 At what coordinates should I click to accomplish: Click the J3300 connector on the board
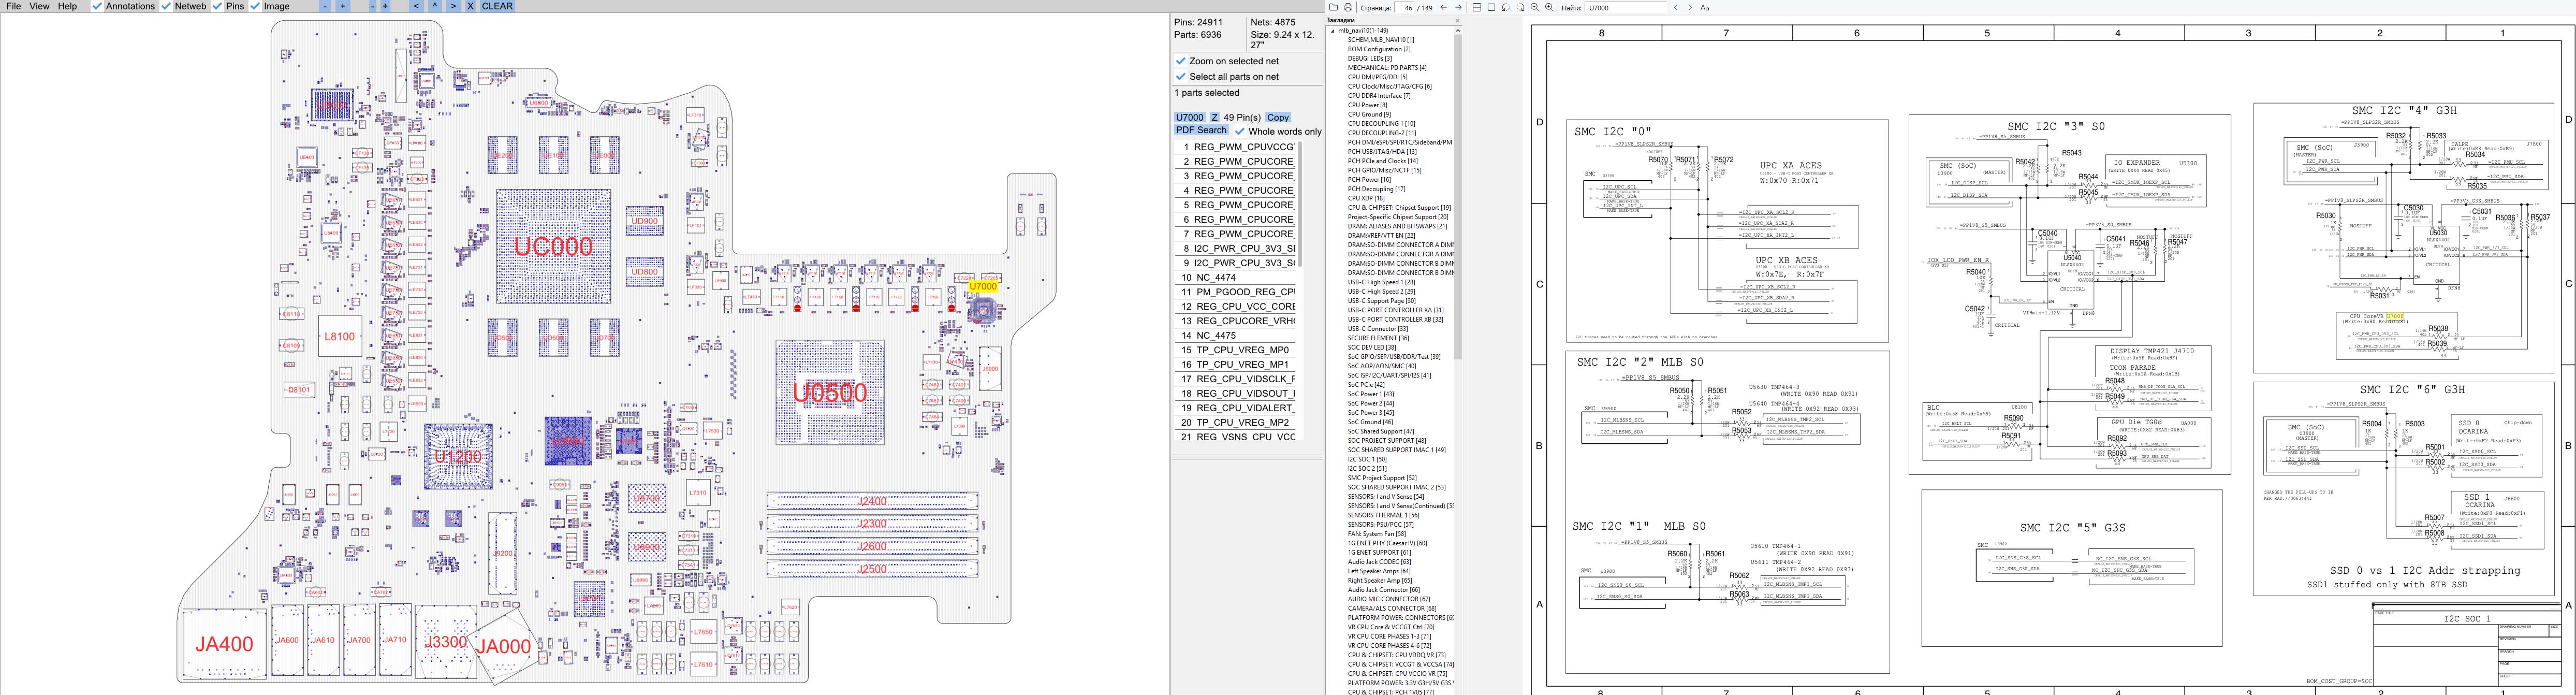point(446,641)
